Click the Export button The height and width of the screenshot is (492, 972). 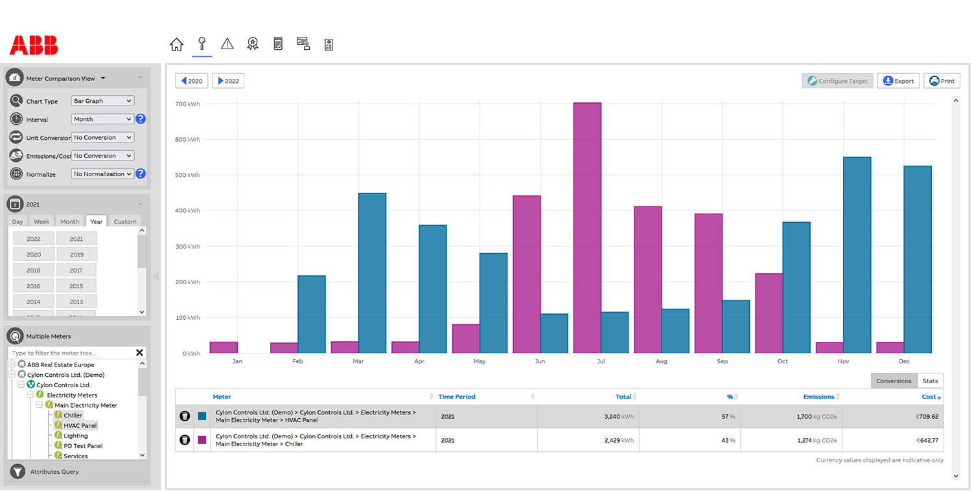pyautogui.click(x=898, y=80)
